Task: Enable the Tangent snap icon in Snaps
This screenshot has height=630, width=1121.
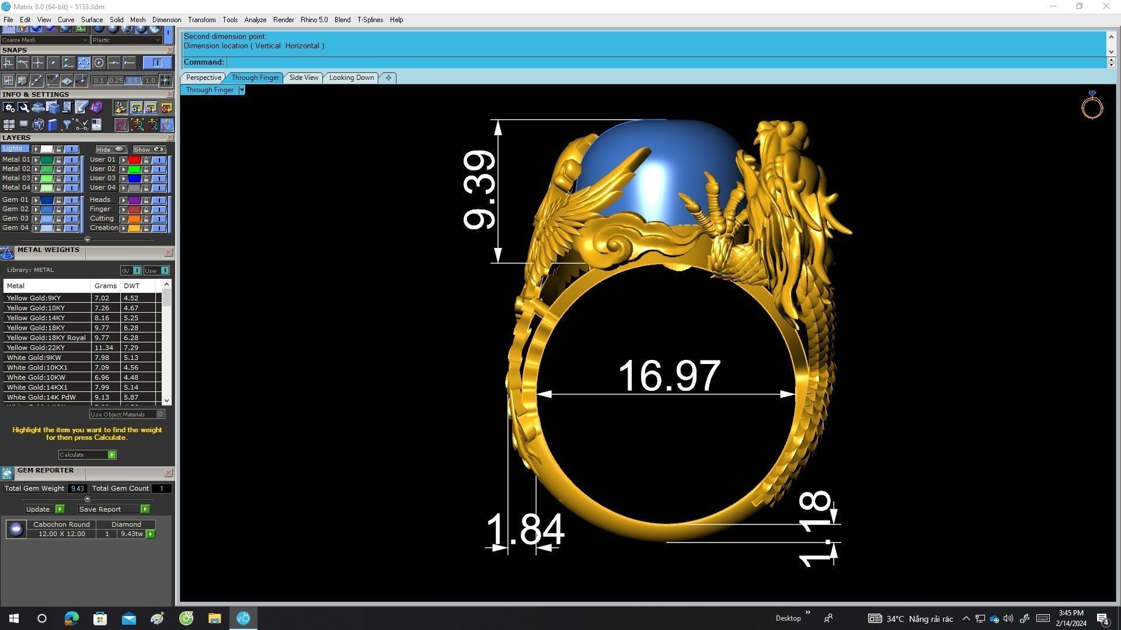Action: 23,62
